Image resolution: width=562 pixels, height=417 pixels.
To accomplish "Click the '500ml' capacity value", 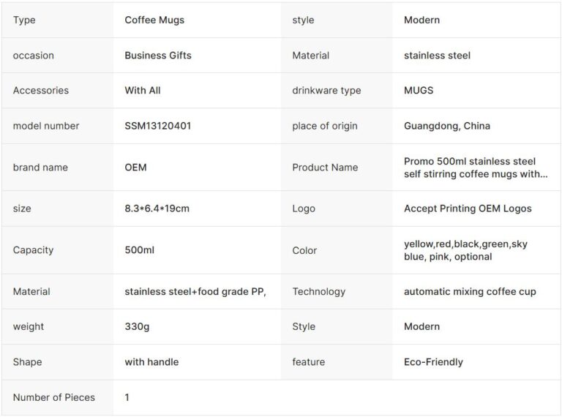I will point(139,250).
